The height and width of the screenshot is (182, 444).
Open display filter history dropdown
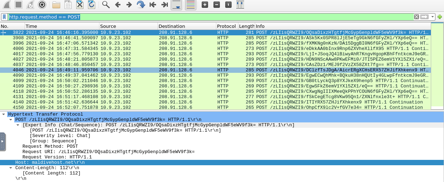tap(433, 17)
